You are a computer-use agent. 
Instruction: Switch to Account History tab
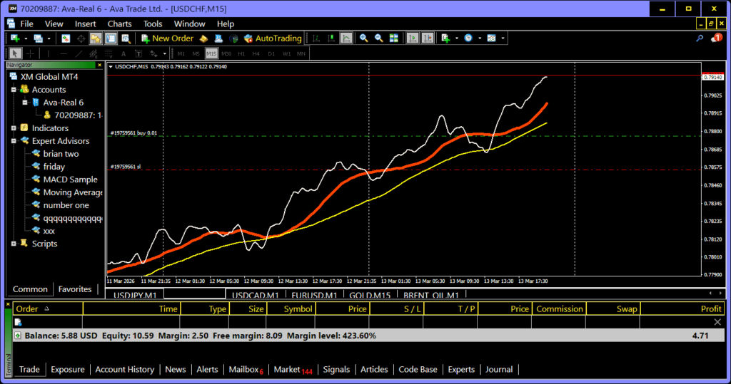click(x=124, y=369)
